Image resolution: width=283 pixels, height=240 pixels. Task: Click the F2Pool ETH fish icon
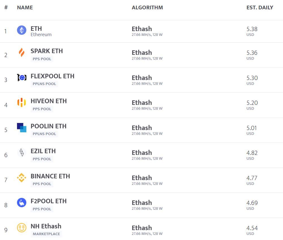(22, 203)
